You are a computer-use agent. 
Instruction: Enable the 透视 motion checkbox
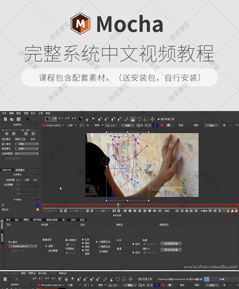point(83,254)
